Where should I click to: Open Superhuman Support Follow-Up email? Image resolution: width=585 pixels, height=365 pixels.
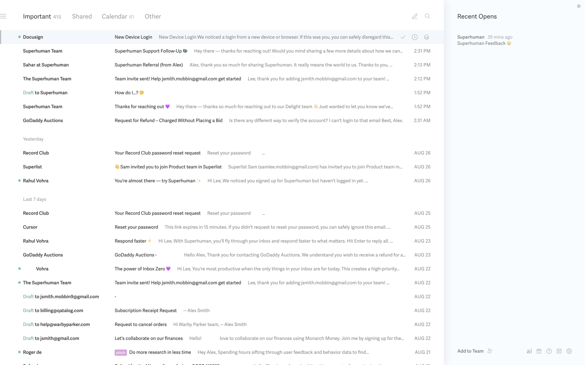tap(222, 51)
